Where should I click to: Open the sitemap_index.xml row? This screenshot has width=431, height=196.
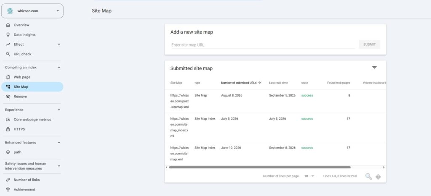[x=275, y=128]
